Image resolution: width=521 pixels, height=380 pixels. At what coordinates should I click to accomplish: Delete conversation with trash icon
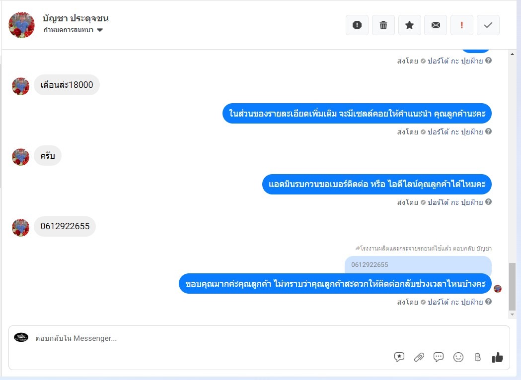[x=383, y=25]
